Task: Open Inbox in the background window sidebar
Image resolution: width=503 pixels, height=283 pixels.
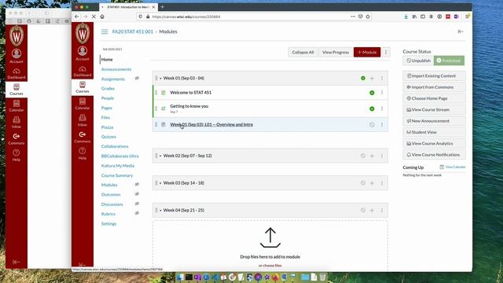Action: pos(17,123)
